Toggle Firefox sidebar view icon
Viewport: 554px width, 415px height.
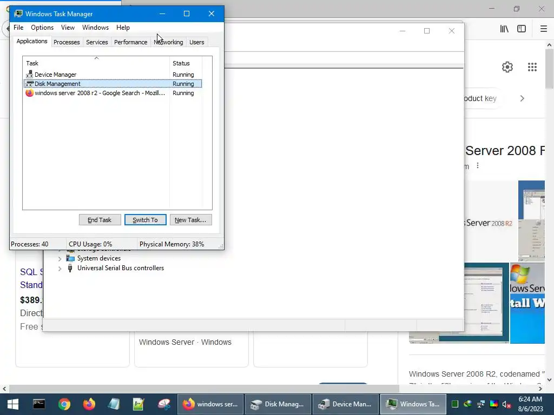coord(522,29)
